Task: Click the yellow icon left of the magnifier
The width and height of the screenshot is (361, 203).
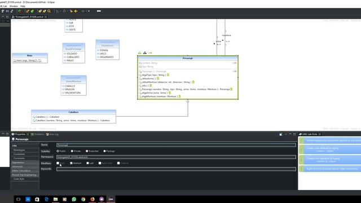Action: coord(44,11)
